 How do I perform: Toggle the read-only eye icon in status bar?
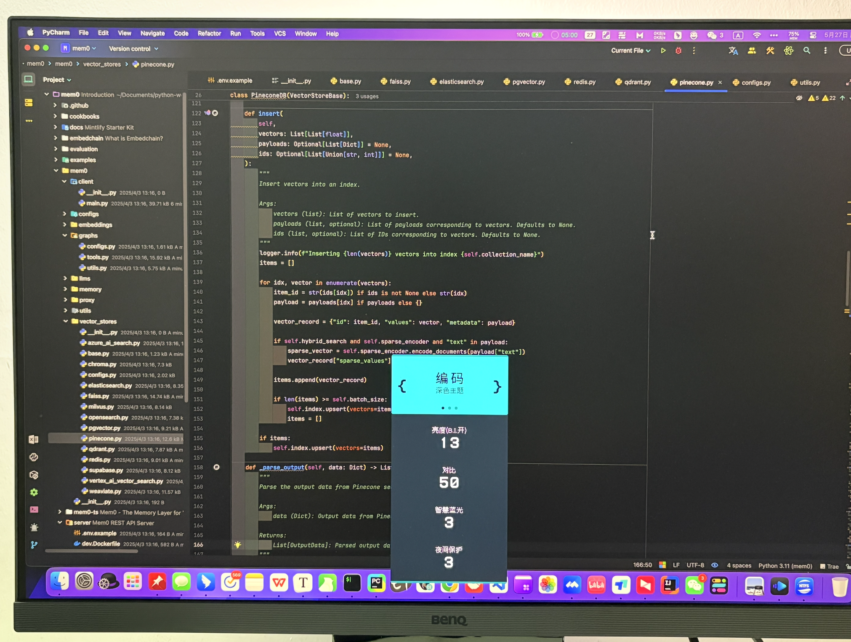715,565
